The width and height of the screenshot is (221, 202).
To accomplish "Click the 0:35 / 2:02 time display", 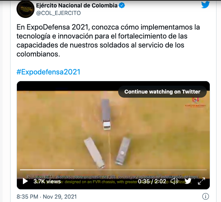I will click(x=152, y=181).
